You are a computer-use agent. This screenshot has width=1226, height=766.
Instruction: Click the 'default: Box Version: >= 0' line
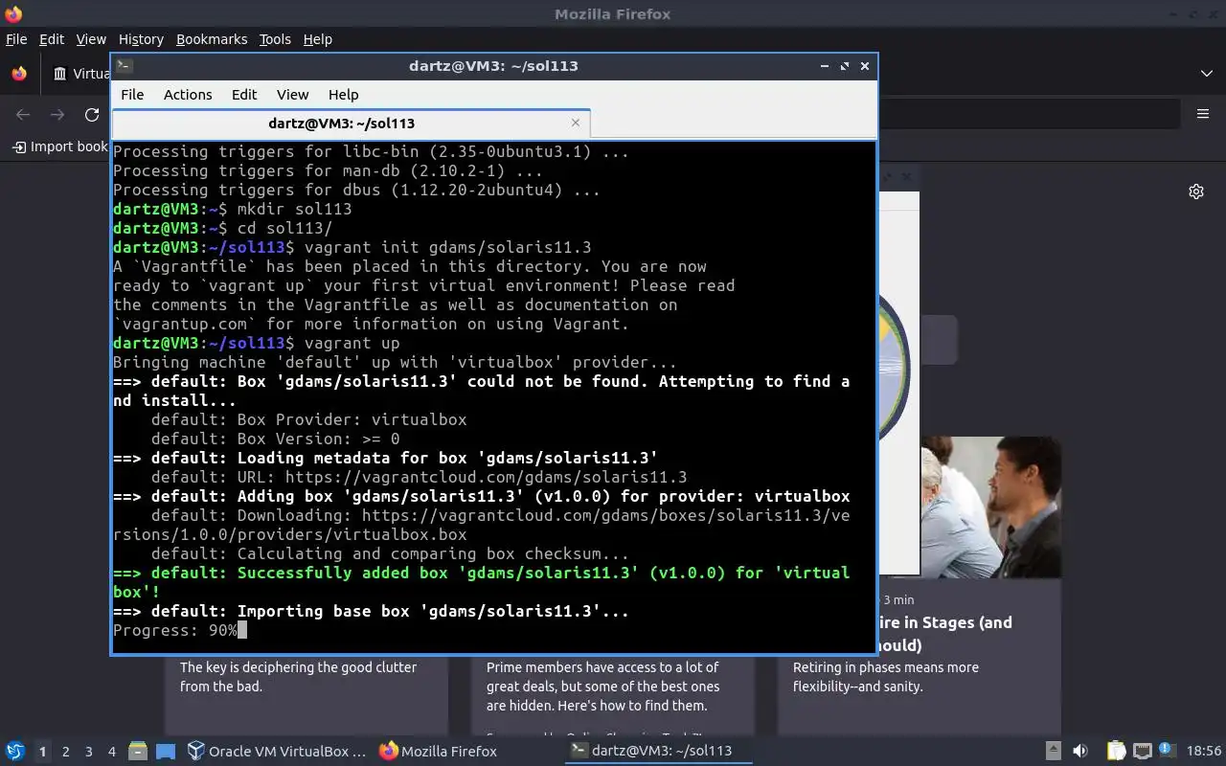click(x=275, y=439)
